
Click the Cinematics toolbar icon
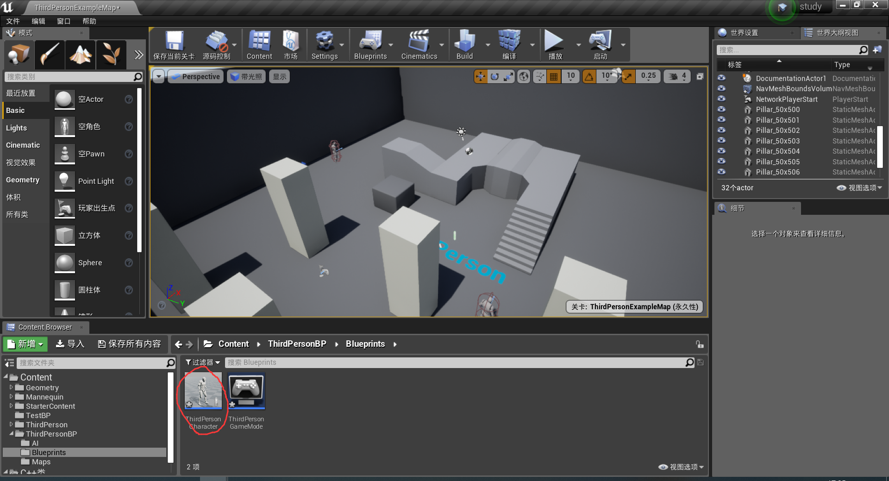pos(419,45)
